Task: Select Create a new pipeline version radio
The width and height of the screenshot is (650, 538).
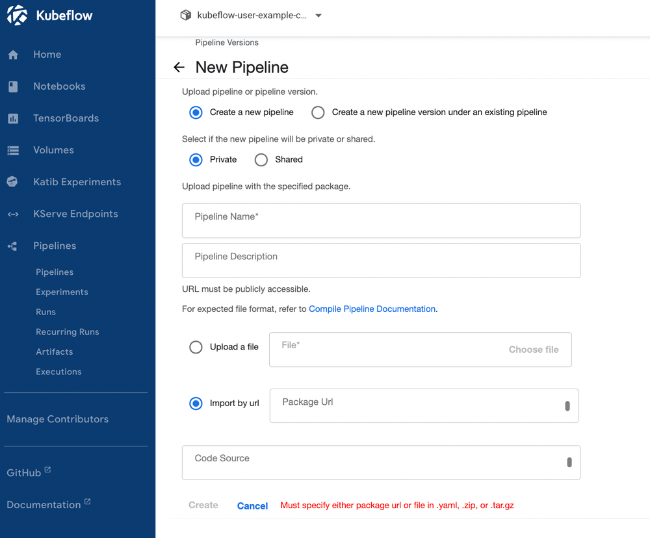Action: click(318, 112)
